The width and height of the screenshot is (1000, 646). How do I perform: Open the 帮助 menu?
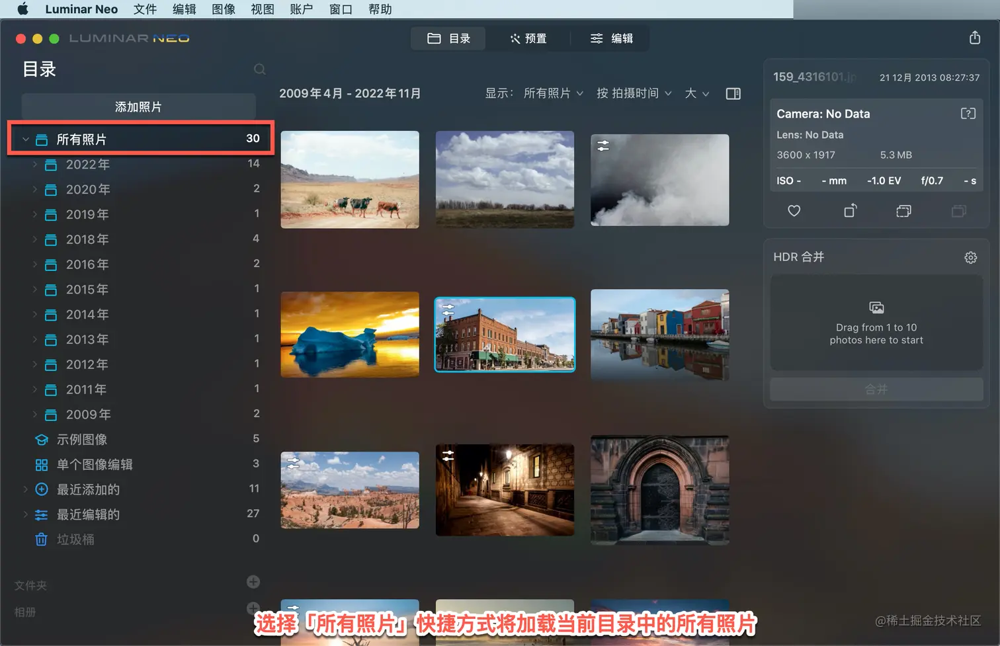380,9
